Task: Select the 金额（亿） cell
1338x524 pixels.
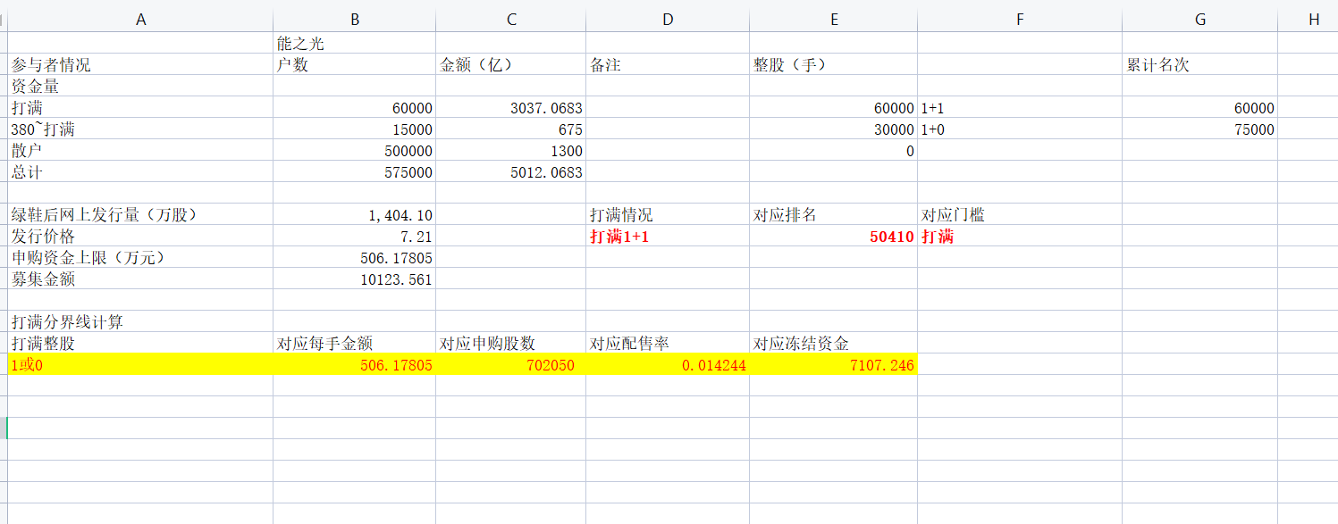Action: [x=511, y=64]
